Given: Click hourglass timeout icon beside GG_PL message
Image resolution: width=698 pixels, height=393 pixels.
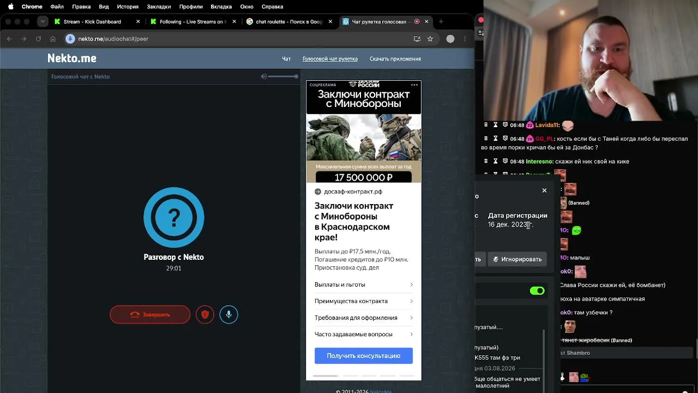Looking at the screenshot, I should [495, 139].
